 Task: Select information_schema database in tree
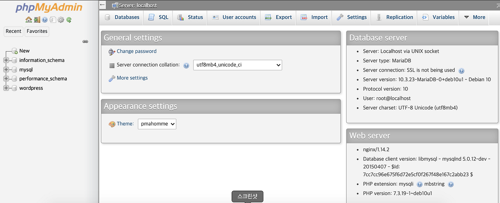point(42,60)
